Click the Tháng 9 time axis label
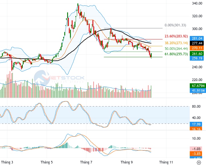206x166 pixels. [127, 162]
